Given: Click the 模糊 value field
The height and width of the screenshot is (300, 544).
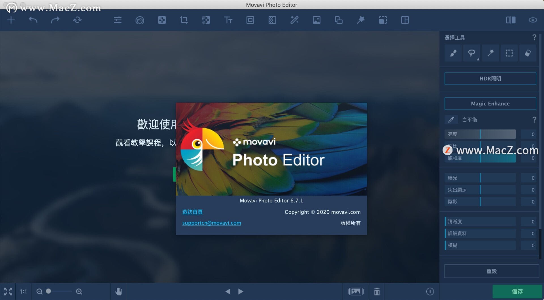Looking at the screenshot, I should click(x=529, y=246).
